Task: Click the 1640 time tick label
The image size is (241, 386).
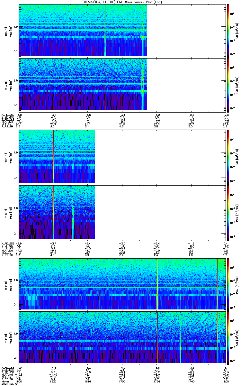Action: click(87, 381)
